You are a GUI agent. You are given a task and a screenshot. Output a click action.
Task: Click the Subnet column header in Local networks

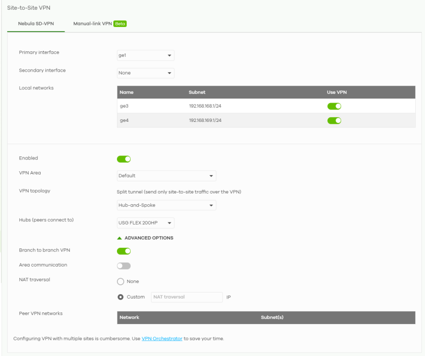(x=197, y=92)
